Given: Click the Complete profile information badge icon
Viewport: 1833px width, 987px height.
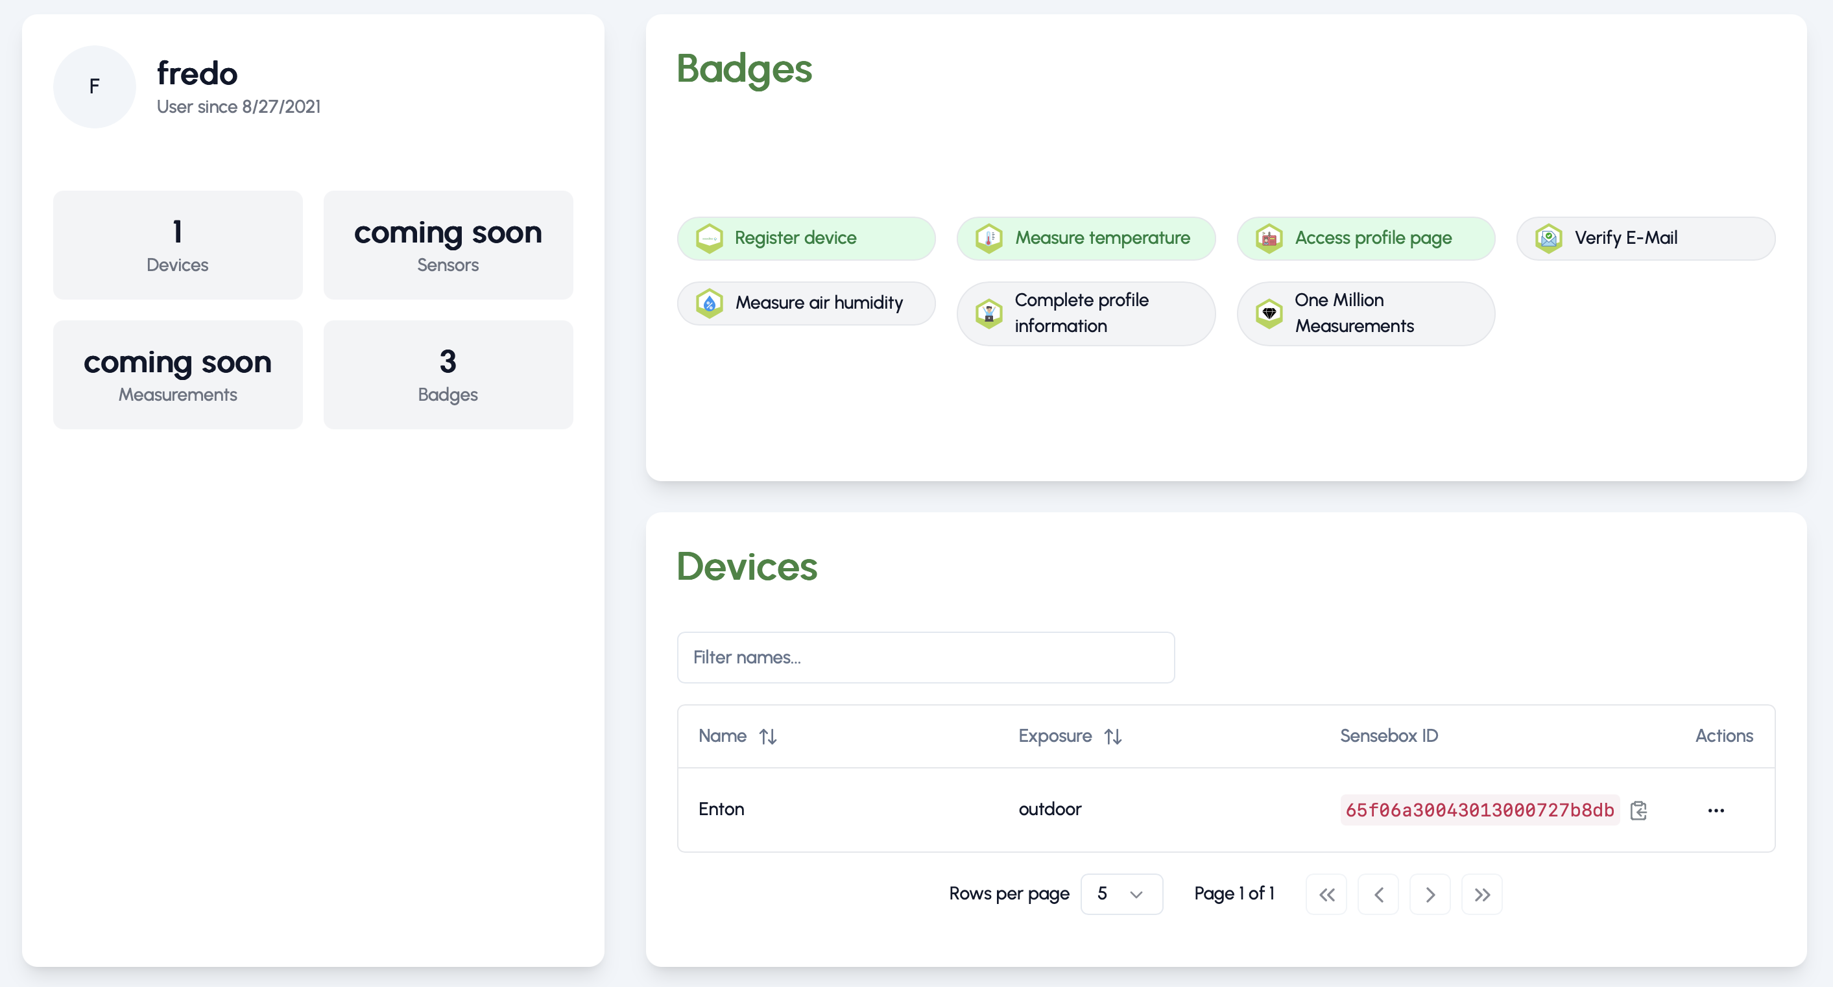Looking at the screenshot, I should [x=988, y=313].
